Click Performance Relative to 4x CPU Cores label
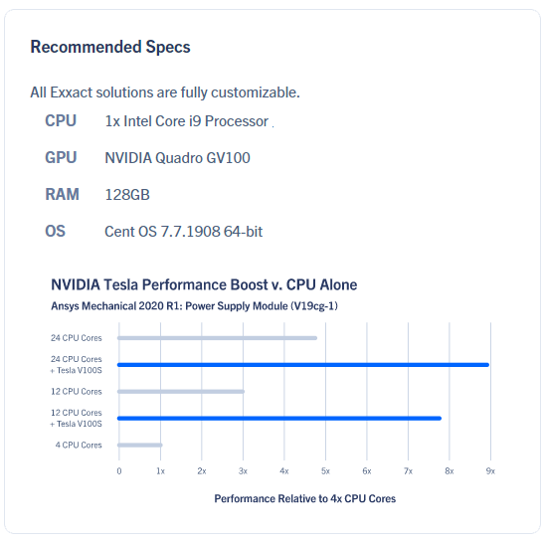 click(x=305, y=498)
